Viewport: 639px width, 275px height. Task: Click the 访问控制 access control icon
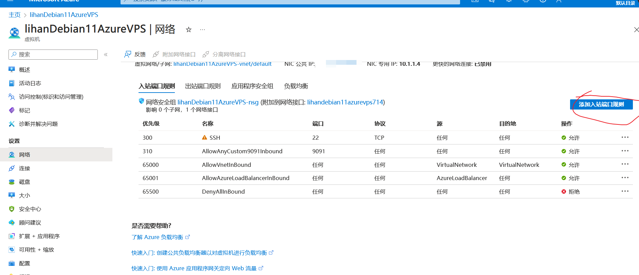click(12, 97)
